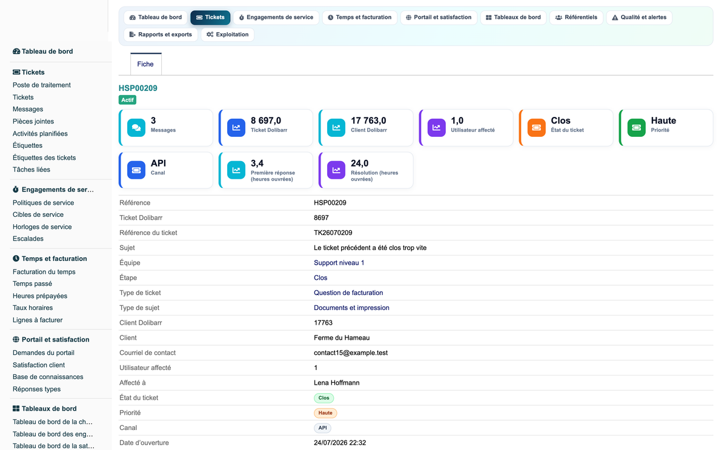This screenshot has height=450, width=727.
Task: Click the blue Messages chat icon
Action: coord(136,128)
